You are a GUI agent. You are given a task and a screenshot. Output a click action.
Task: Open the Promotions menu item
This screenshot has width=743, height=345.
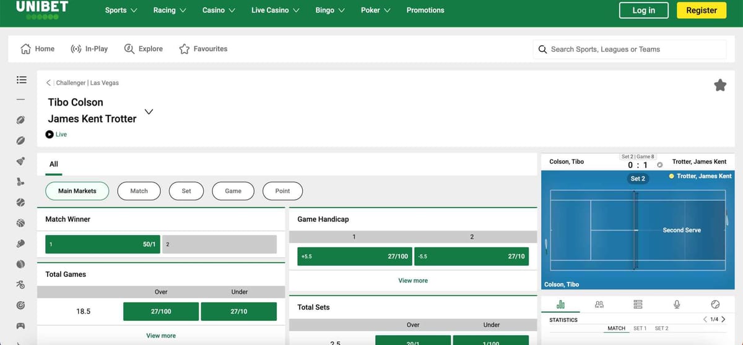click(x=425, y=10)
